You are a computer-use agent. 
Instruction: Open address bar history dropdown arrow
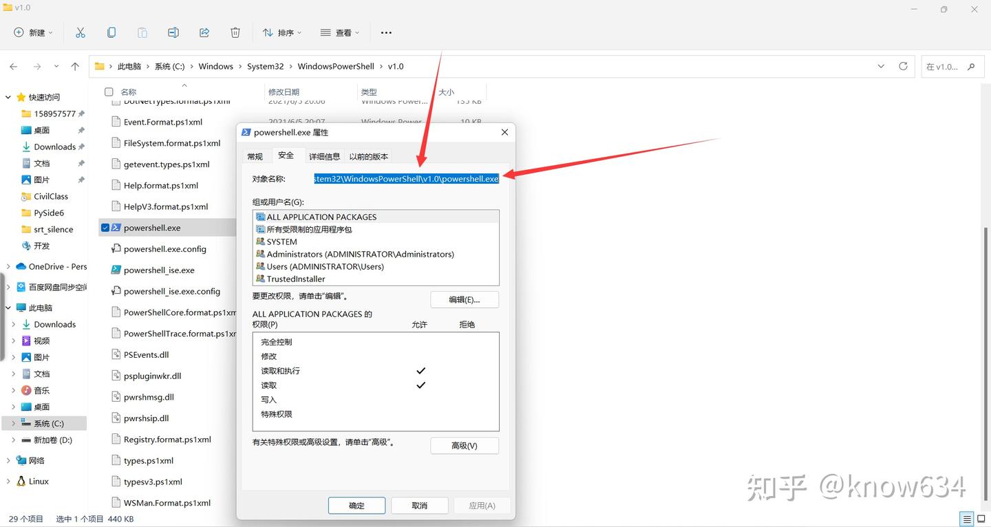click(881, 66)
